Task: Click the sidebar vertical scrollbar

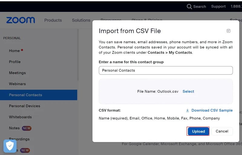Action: point(78,55)
